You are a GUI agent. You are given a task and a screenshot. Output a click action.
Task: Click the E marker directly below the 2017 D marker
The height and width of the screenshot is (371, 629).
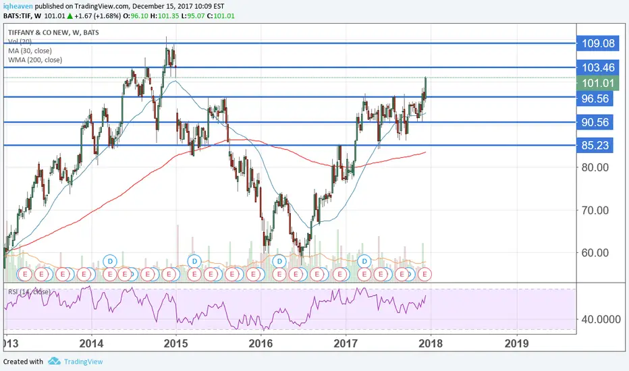pyautogui.click(x=364, y=275)
